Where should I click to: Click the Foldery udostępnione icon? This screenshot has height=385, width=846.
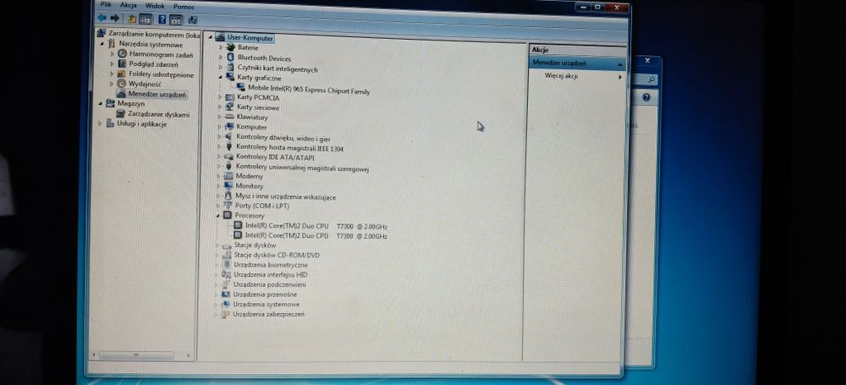click(121, 74)
